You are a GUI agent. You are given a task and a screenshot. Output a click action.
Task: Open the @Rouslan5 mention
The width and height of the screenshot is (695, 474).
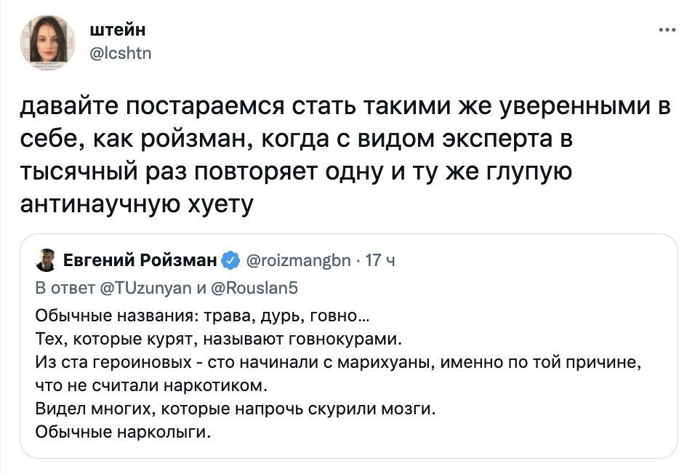pyautogui.click(x=254, y=287)
